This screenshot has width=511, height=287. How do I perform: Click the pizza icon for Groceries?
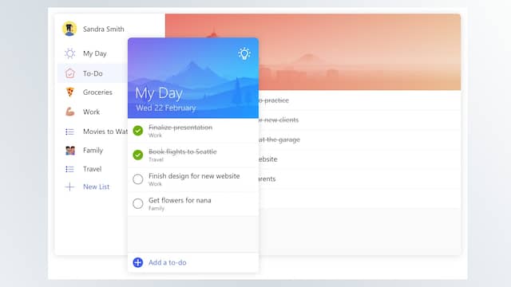(x=69, y=92)
